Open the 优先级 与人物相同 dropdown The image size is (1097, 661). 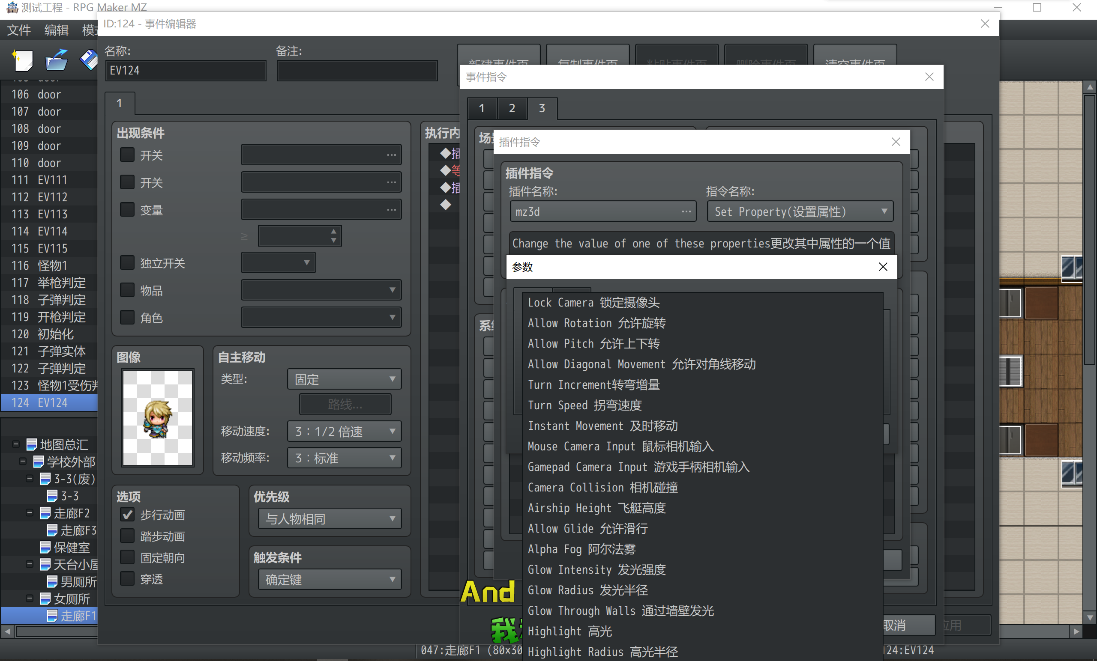pos(330,519)
